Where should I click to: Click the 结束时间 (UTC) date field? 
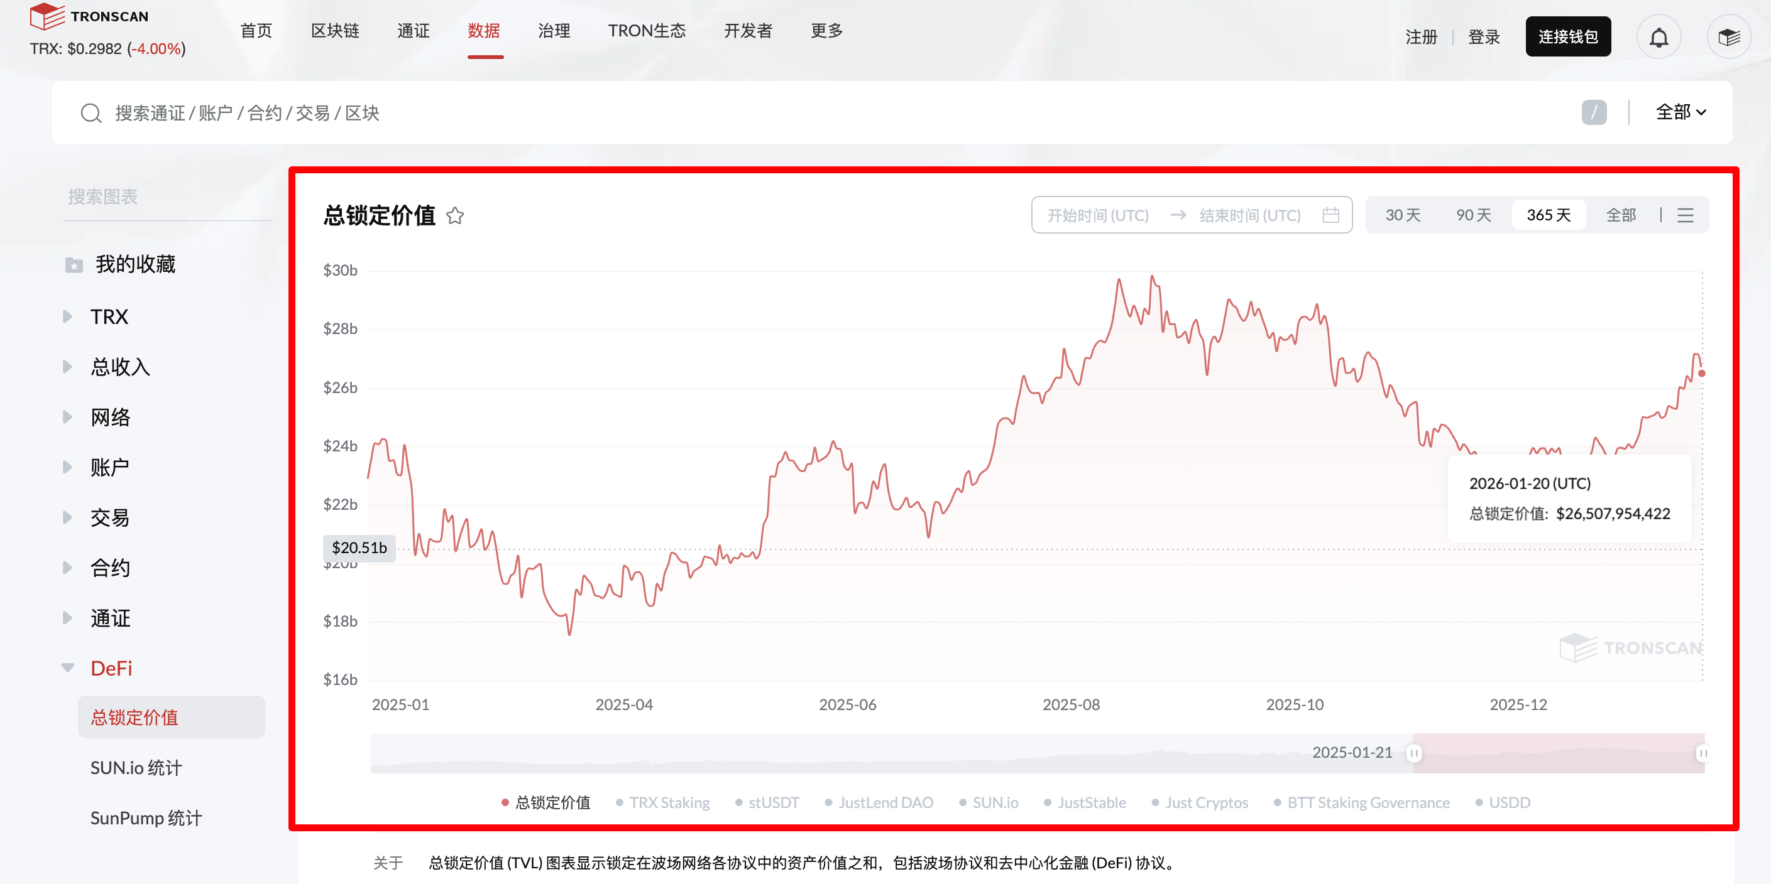(x=1250, y=216)
